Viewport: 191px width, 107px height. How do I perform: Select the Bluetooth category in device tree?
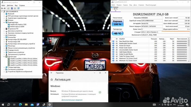click(11, 14)
